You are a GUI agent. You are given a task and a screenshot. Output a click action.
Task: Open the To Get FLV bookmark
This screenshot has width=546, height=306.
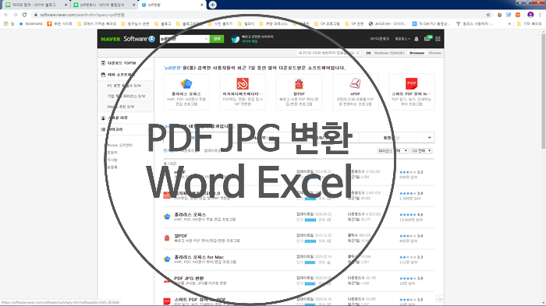click(x=431, y=23)
